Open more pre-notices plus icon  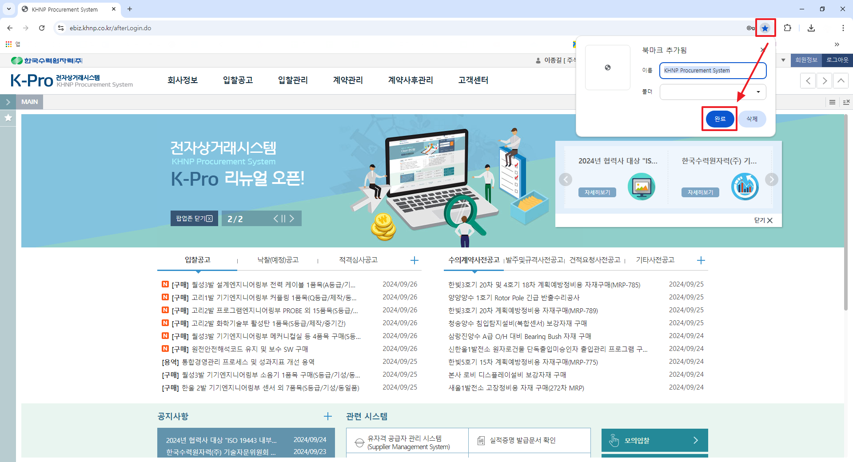[701, 260]
